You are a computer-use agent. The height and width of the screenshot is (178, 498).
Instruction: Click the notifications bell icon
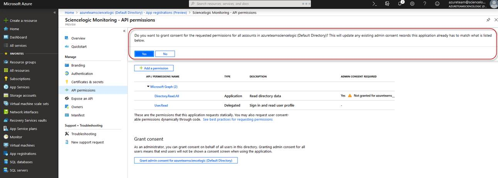[400, 3]
